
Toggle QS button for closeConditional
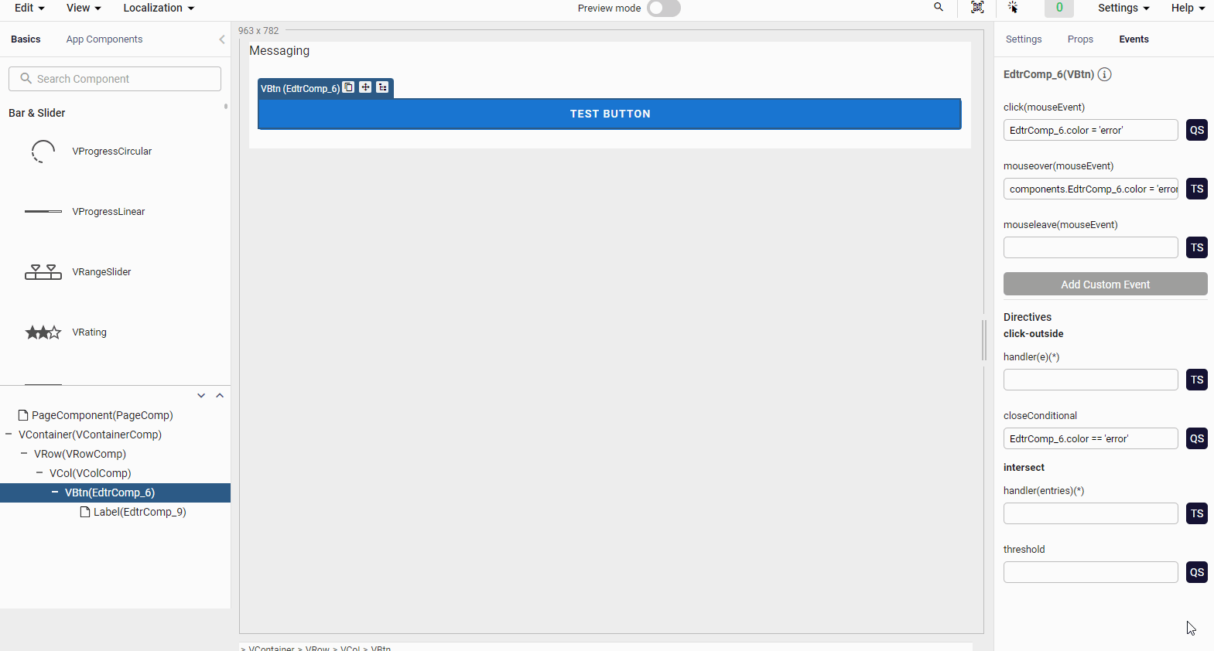[x=1196, y=438]
